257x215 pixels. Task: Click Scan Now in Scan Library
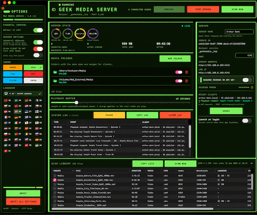[x=180, y=164]
